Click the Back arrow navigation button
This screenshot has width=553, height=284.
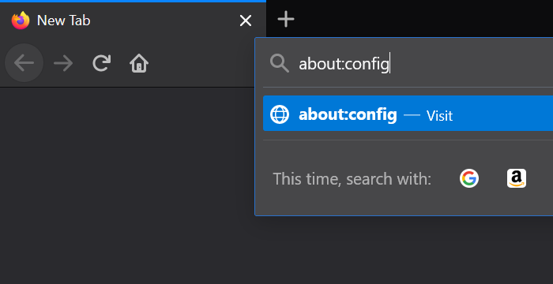click(x=24, y=63)
